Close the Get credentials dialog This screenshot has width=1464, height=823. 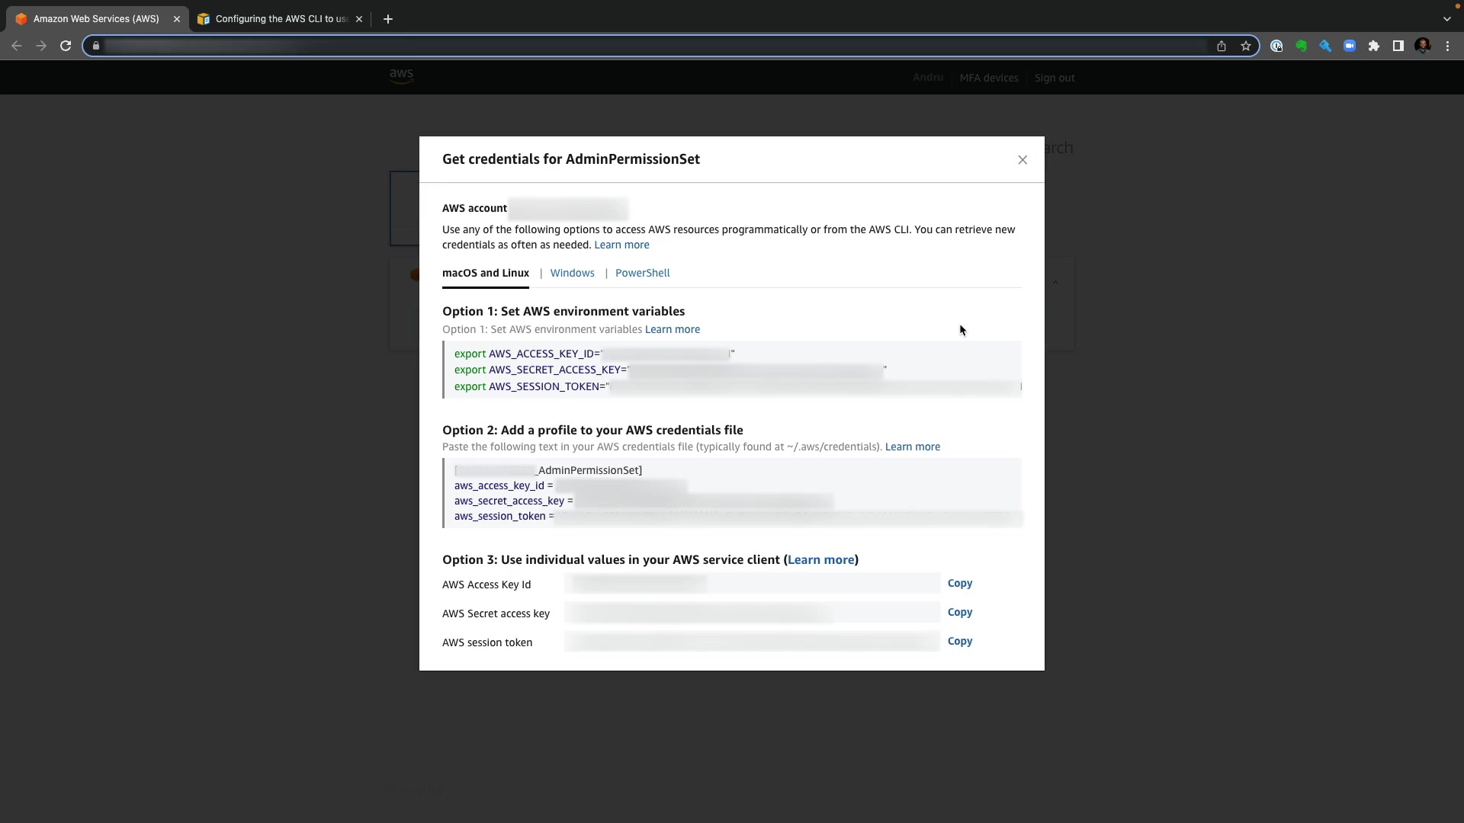coord(1023,160)
